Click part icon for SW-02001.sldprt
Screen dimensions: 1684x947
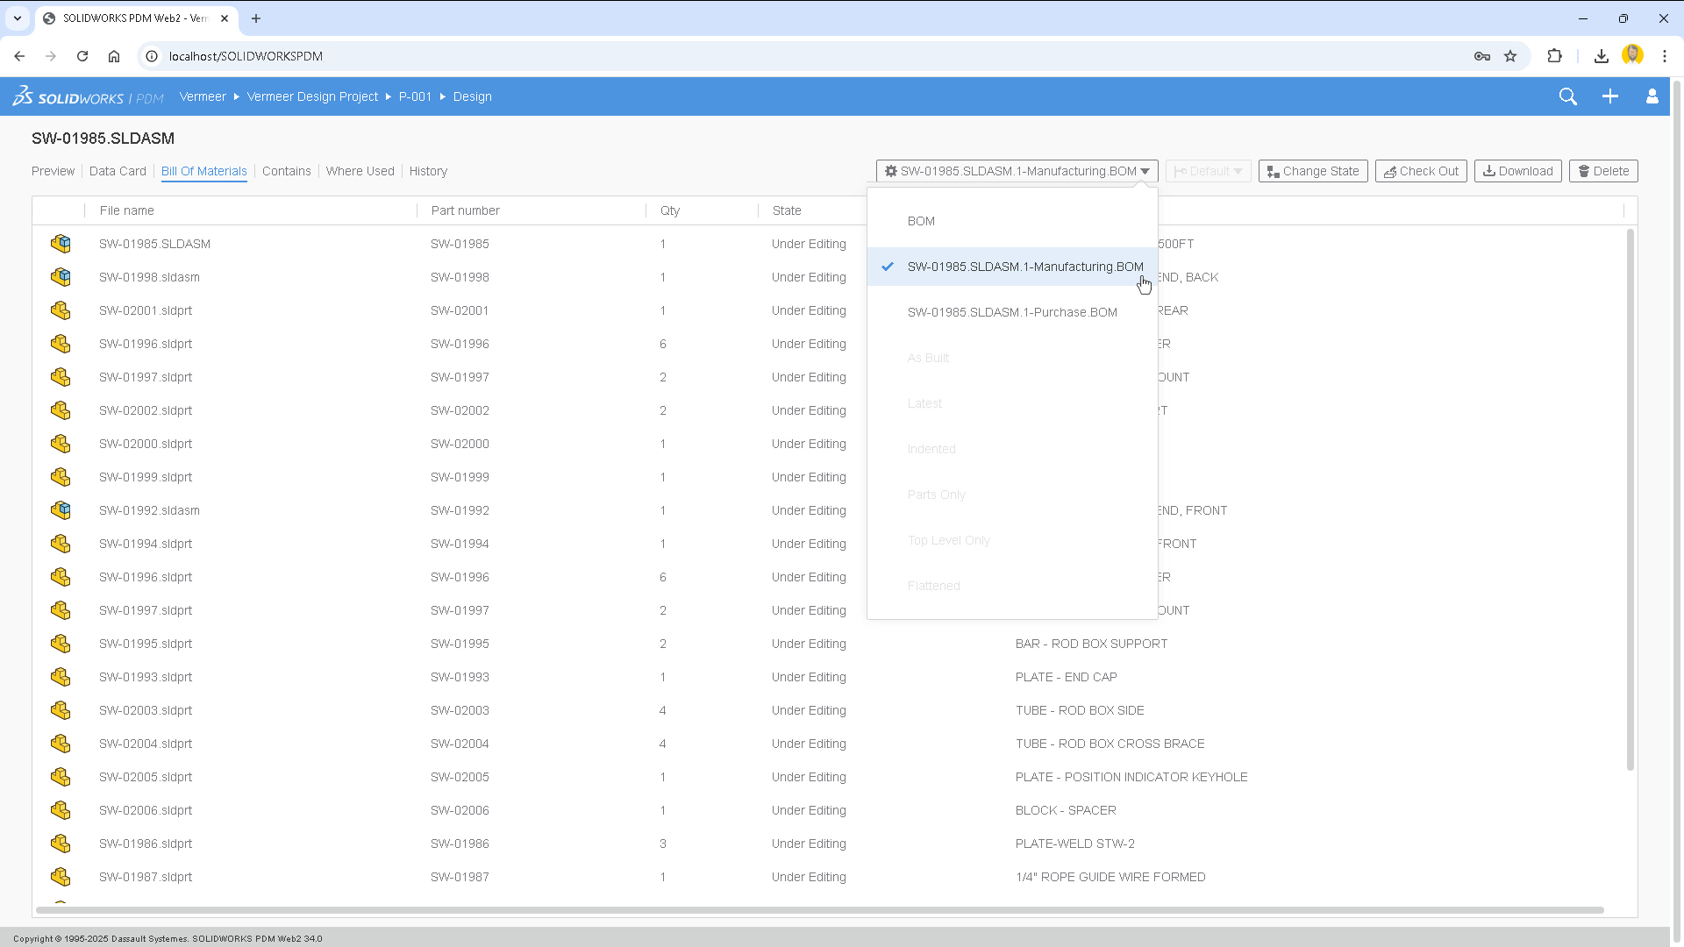pyautogui.click(x=61, y=310)
